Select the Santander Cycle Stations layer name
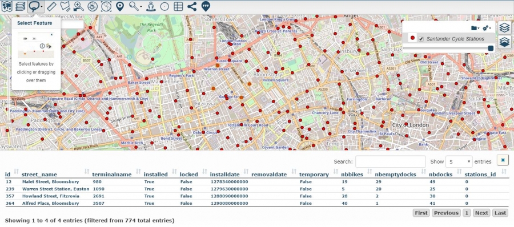The image size is (514, 227). point(455,39)
